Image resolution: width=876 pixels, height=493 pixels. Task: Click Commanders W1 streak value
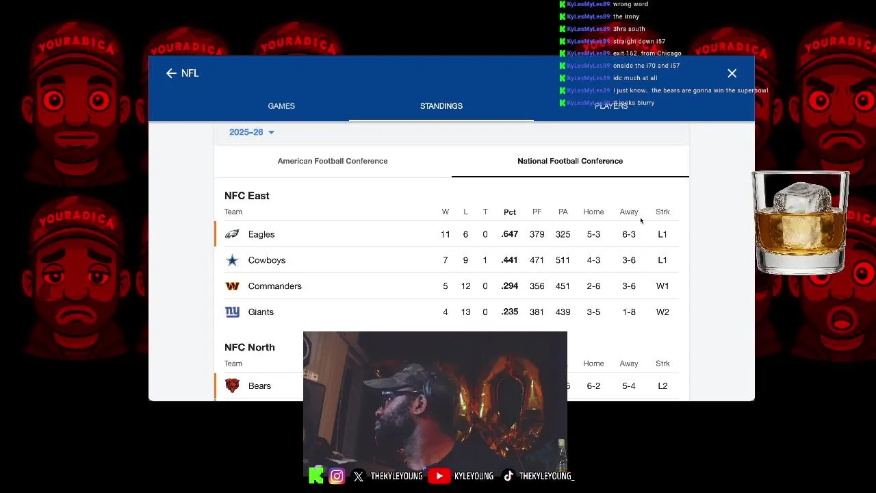pyautogui.click(x=662, y=286)
